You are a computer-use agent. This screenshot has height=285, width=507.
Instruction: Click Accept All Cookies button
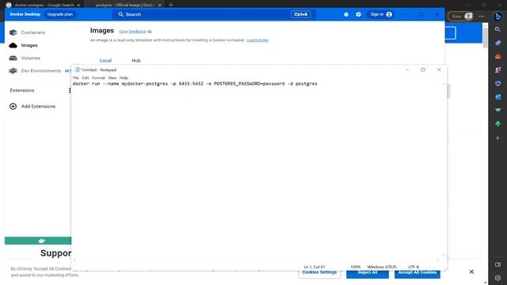click(x=417, y=273)
